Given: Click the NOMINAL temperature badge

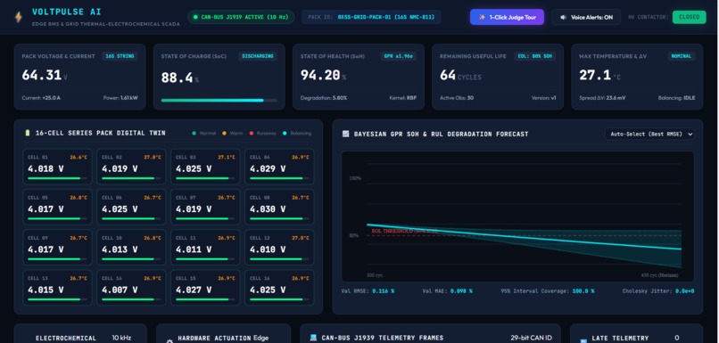Looking at the screenshot, I should coord(681,56).
